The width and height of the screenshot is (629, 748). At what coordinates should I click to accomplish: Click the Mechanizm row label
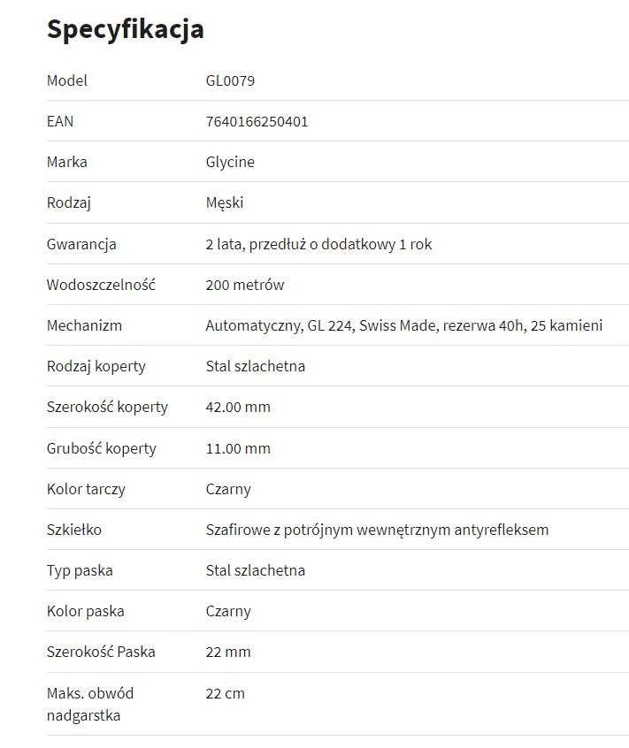pos(84,326)
